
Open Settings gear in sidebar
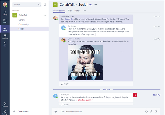click(5, 112)
